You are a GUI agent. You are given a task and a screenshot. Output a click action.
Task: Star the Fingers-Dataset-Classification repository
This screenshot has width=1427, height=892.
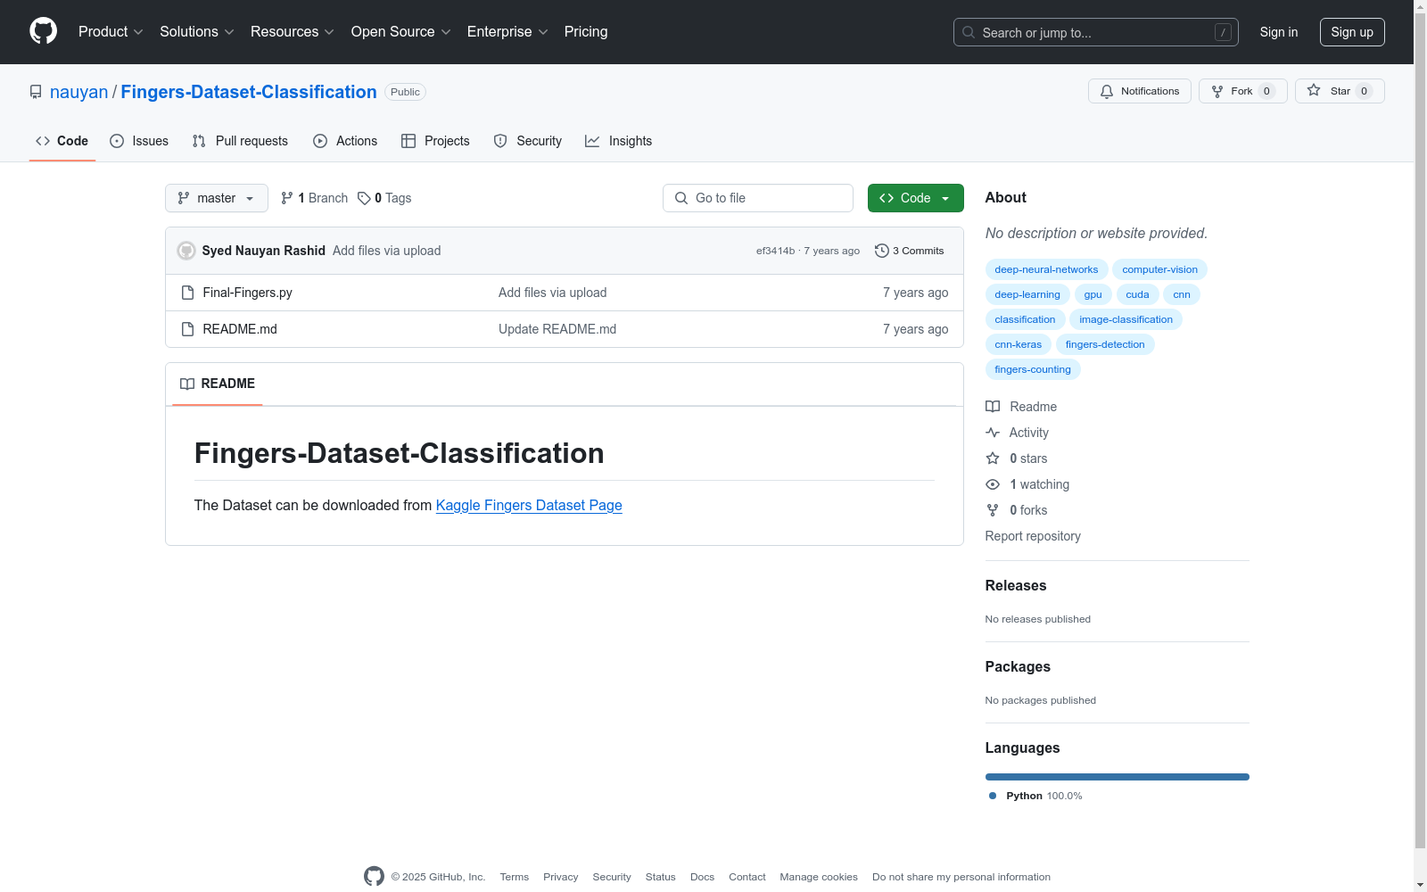tap(1339, 91)
